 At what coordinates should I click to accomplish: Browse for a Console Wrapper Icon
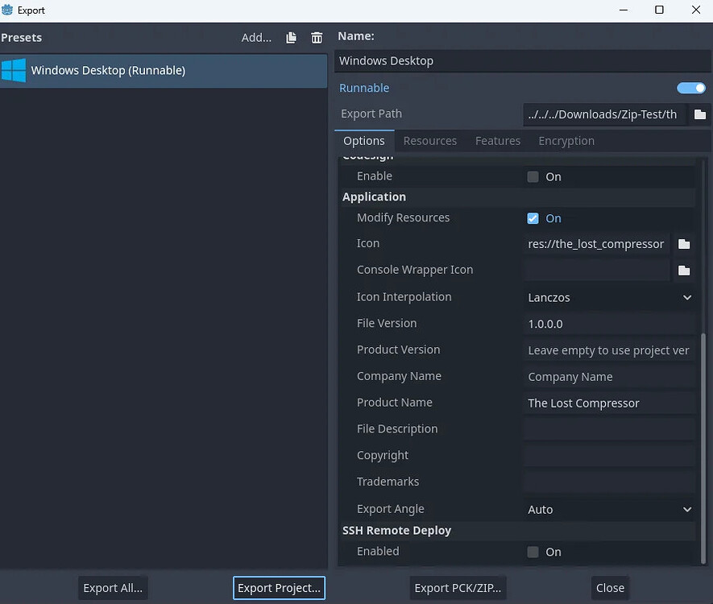pos(684,270)
